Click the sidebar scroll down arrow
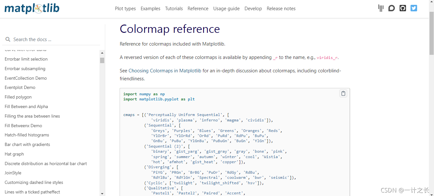Screen dimensions: 434x196 click(102, 193)
